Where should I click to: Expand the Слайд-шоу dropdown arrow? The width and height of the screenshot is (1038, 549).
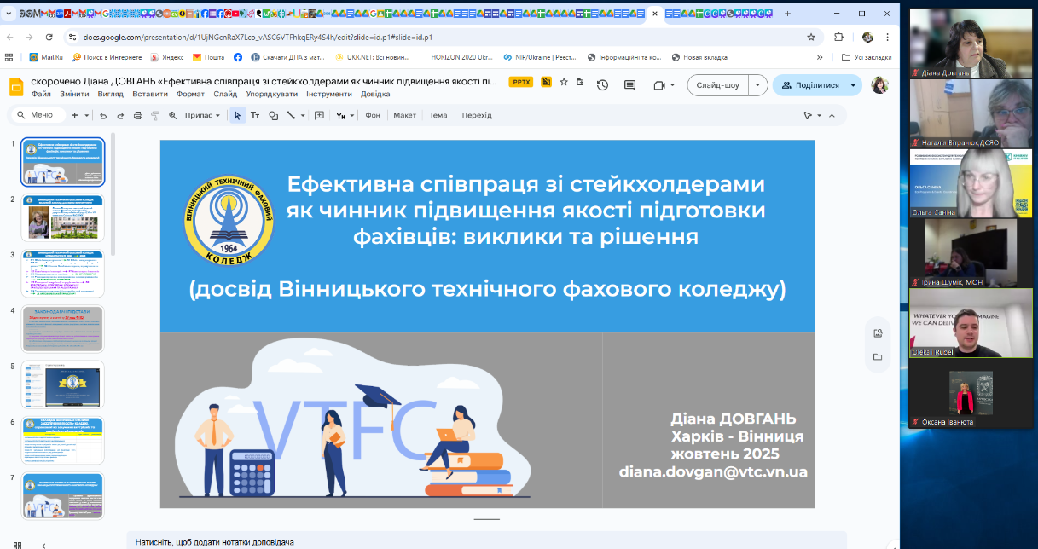point(758,85)
